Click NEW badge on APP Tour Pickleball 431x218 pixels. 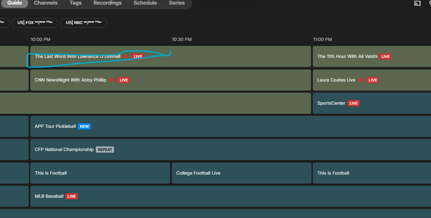pyautogui.click(x=84, y=127)
